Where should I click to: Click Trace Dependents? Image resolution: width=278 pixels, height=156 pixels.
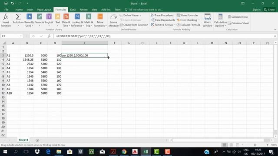(163, 20)
